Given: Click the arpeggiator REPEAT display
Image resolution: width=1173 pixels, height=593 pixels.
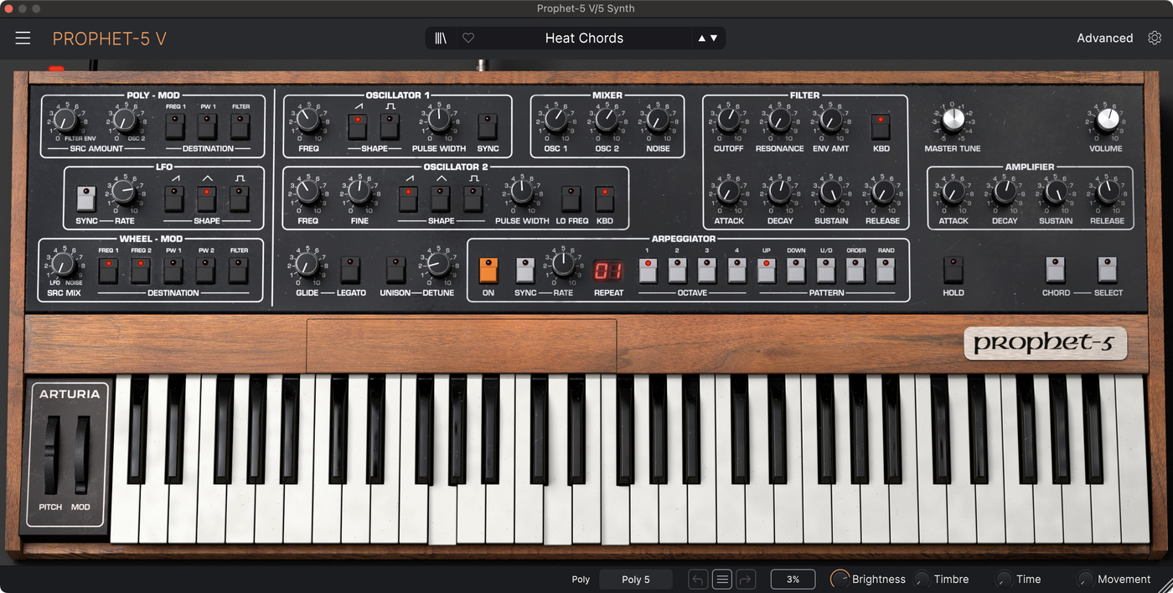Looking at the screenshot, I should (x=608, y=271).
